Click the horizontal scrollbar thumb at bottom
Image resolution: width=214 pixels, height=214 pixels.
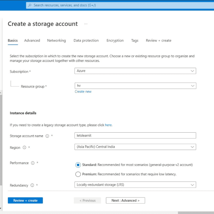click(196, 213)
